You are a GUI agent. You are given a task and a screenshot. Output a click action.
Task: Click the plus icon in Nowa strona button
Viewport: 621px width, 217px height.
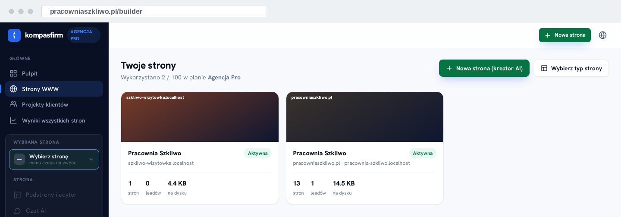click(548, 35)
